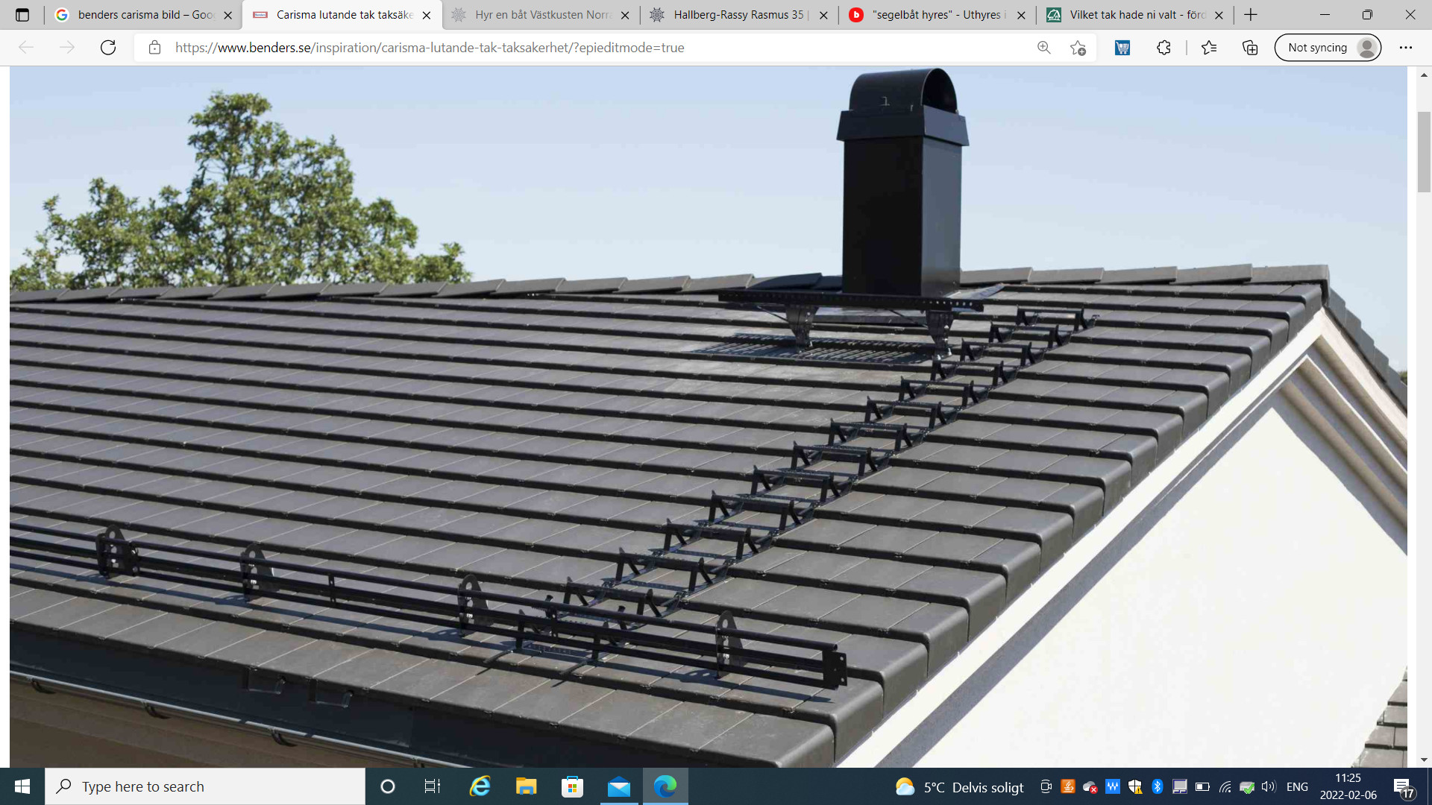Open the shopping cart extension icon
Viewport: 1432px width, 805px height.
[x=1122, y=48]
